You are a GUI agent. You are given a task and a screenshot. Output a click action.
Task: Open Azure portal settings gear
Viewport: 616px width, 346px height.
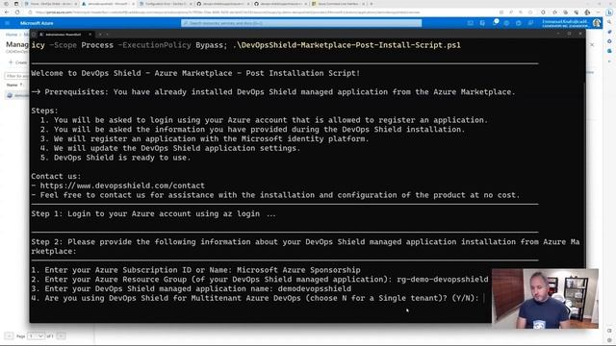coord(507,23)
